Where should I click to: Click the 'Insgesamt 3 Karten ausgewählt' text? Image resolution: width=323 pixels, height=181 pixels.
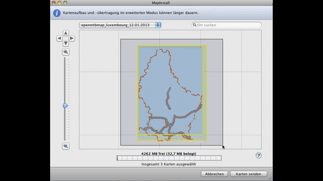tap(169, 164)
